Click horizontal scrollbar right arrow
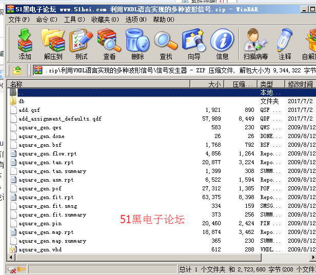Screen dimensions: 316x275 (x=313, y=257)
